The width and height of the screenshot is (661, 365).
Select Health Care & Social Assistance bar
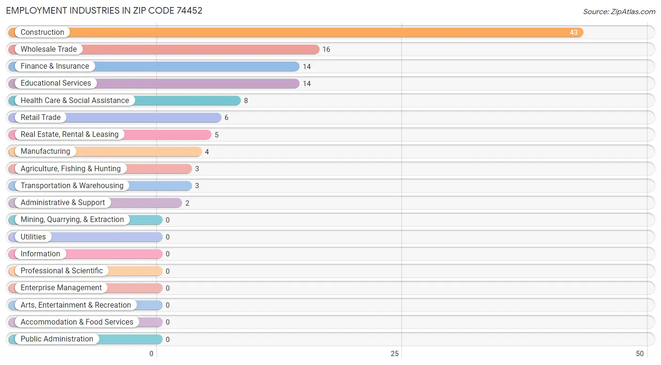click(125, 100)
